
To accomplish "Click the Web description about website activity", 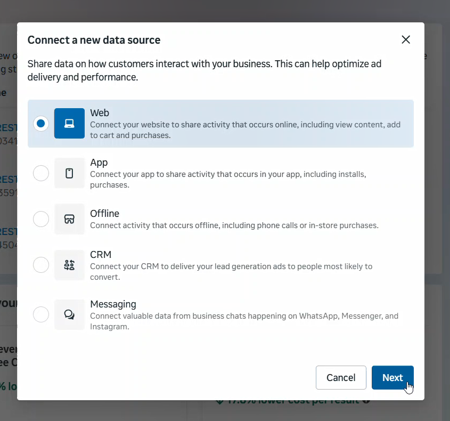I will pos(245,130).
